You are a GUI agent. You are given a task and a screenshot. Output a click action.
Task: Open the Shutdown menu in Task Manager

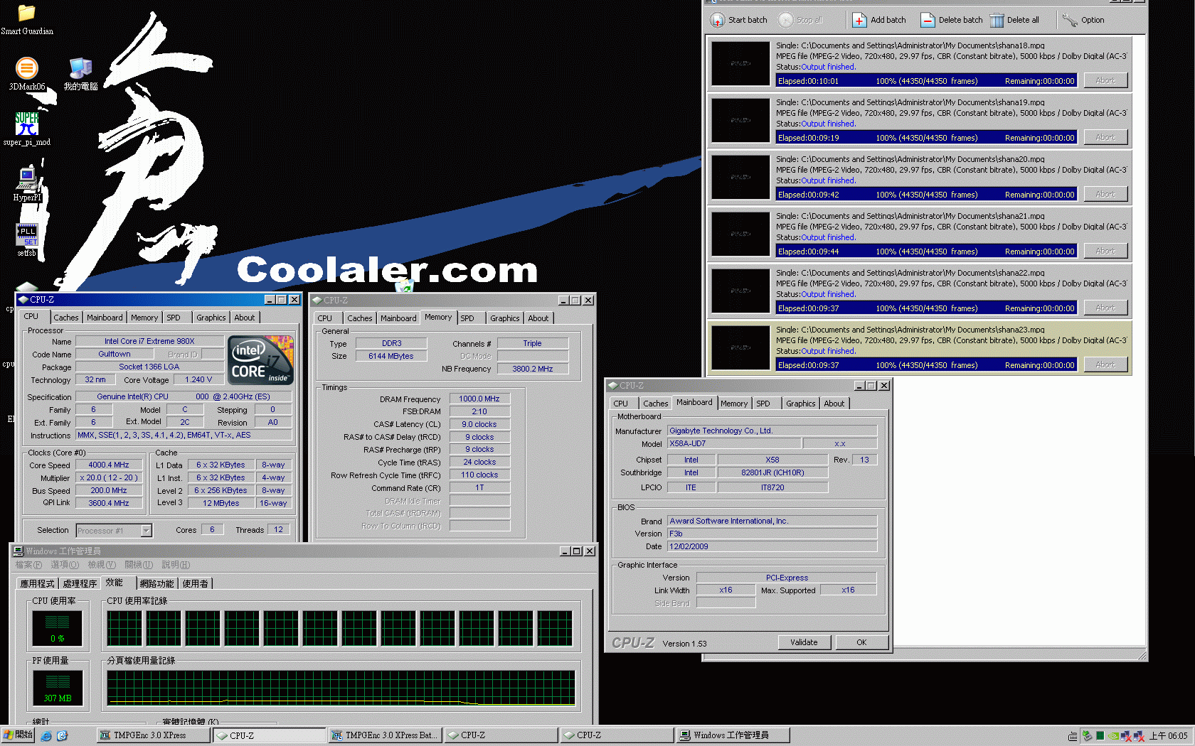[x=139, y=565]
